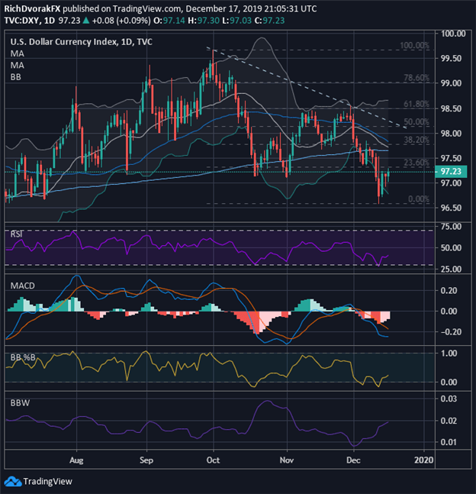The height and width of the screenshot is (494, 476).
Task: Click the 100.00 price axis value
Action: pyautogui.click(x=453, y=34)
